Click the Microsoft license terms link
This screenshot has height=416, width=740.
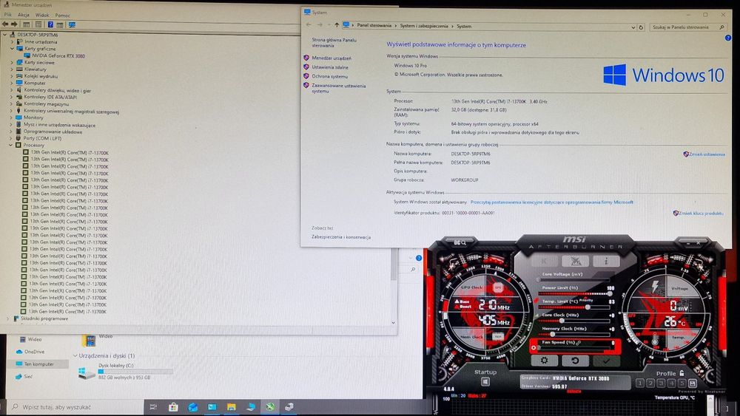tap(552, 202)
